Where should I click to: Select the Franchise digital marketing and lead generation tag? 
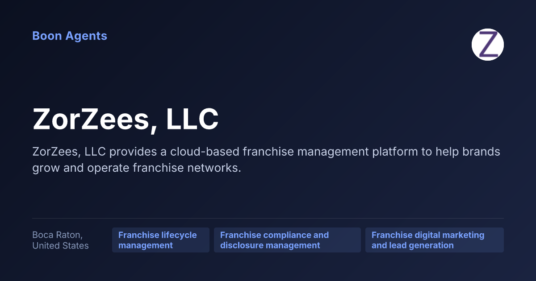click(x=435, y=240)
